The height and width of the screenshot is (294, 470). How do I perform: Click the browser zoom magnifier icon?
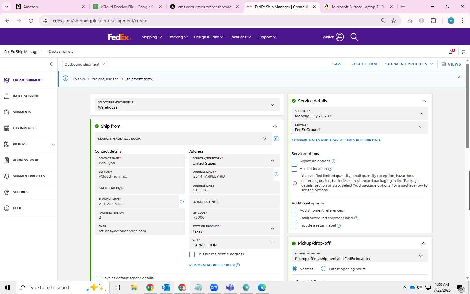383,21
